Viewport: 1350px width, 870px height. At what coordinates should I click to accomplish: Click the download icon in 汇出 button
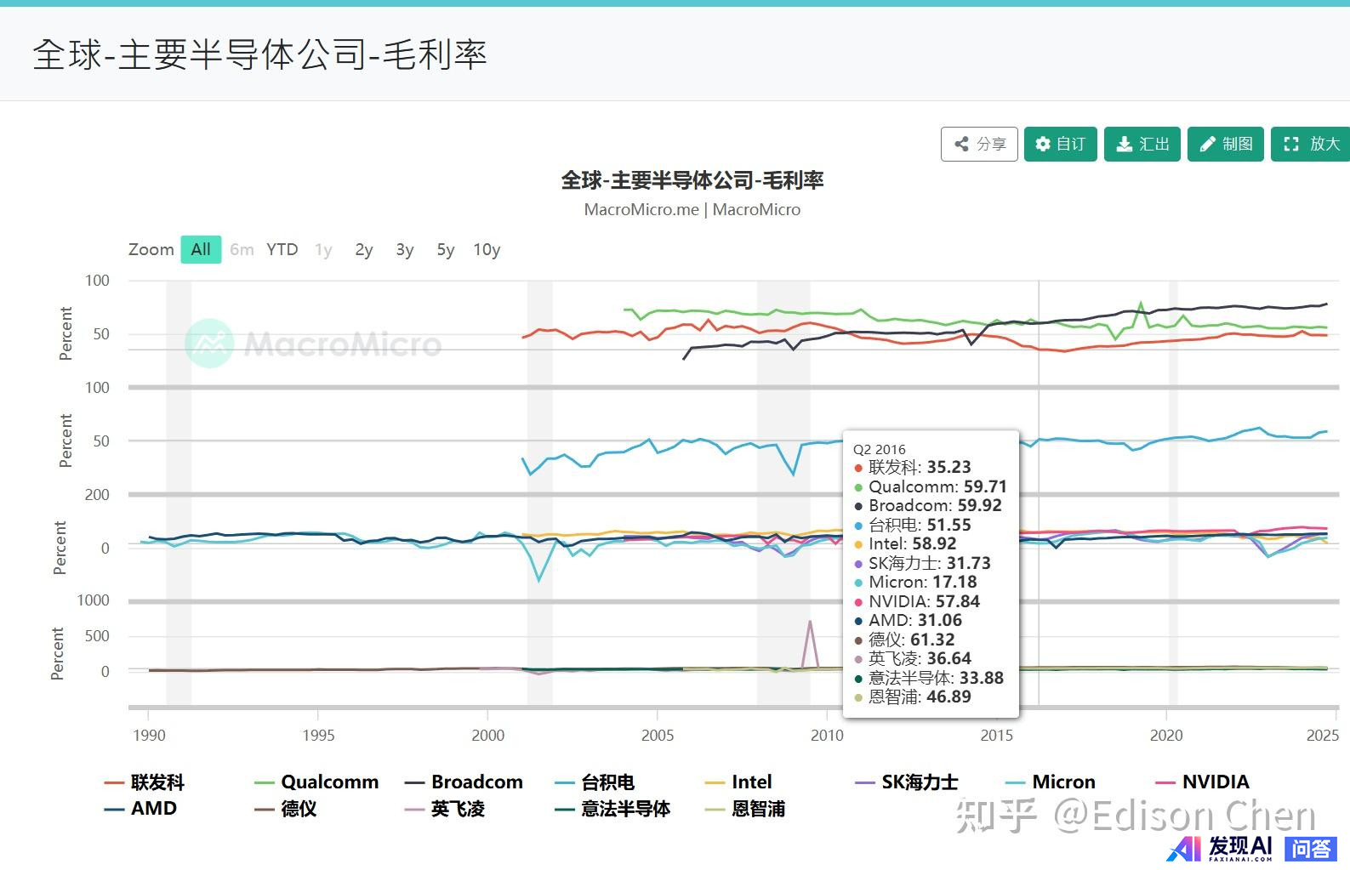click(1125, 144)
